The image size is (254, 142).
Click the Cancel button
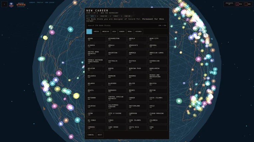(91, 135)
